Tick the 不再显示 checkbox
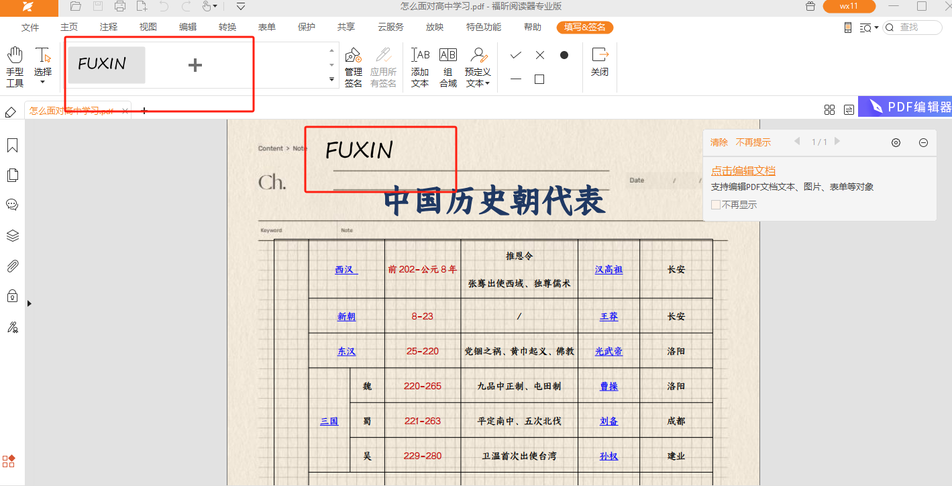952x486 pixels. [x=716, y=205]
